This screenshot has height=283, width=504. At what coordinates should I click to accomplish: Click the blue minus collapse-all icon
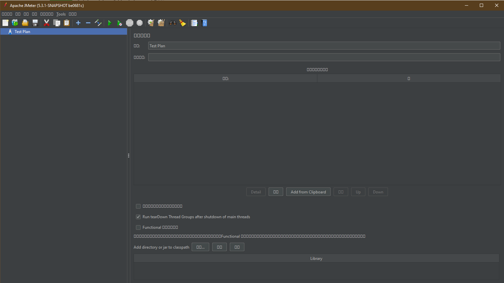tap(88, 23)
